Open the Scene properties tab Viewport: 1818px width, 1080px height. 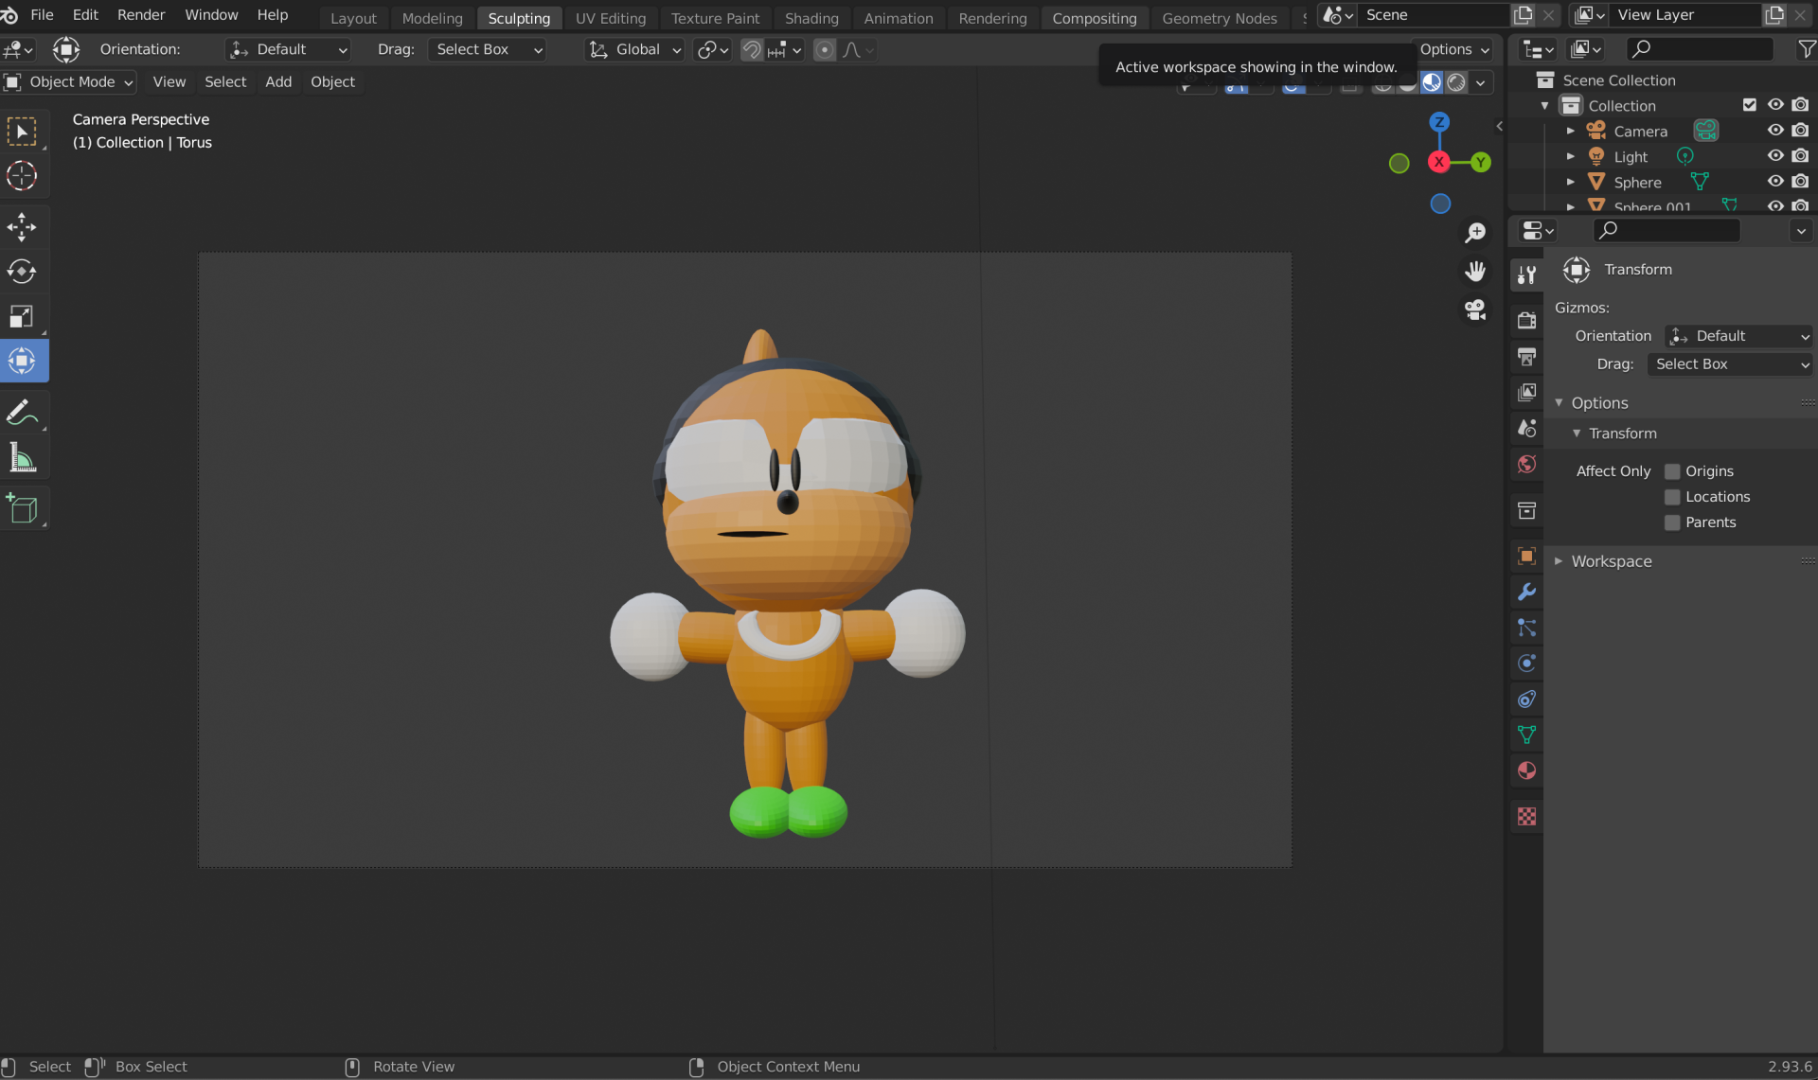pyautogui.click(x=1526, y=428)
